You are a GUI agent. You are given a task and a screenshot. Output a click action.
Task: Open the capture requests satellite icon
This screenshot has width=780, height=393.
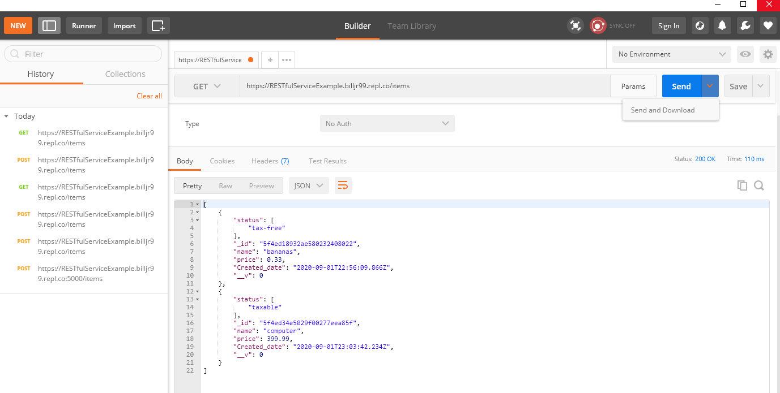coord(576,25)
